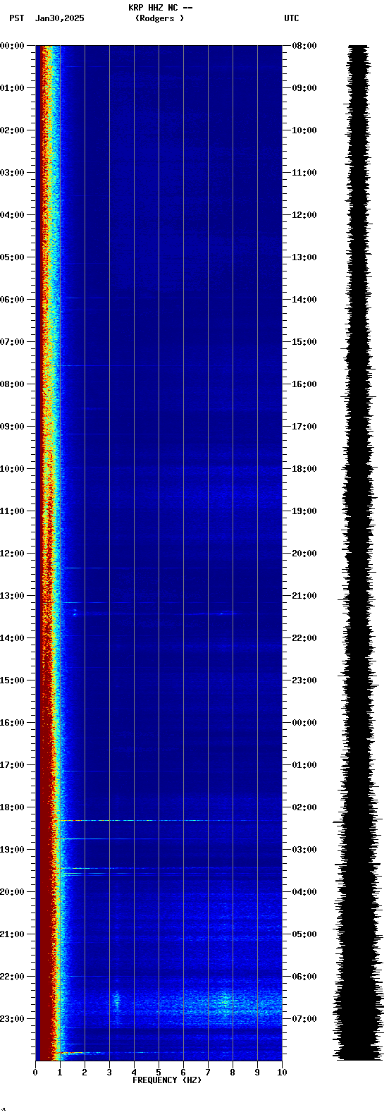
Task: Click the '03:00' UTC time label
Action: pos(304,850)
